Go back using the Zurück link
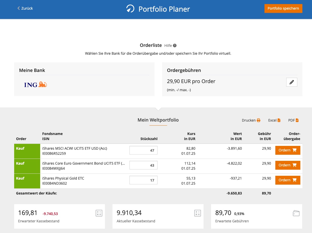 (25, 8)
